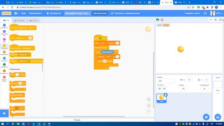The image size is (224, 126).
Task: Select the Операторы block category
Action: tap(4, 65)
